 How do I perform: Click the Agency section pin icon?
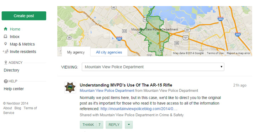click(x=6, y=63)
